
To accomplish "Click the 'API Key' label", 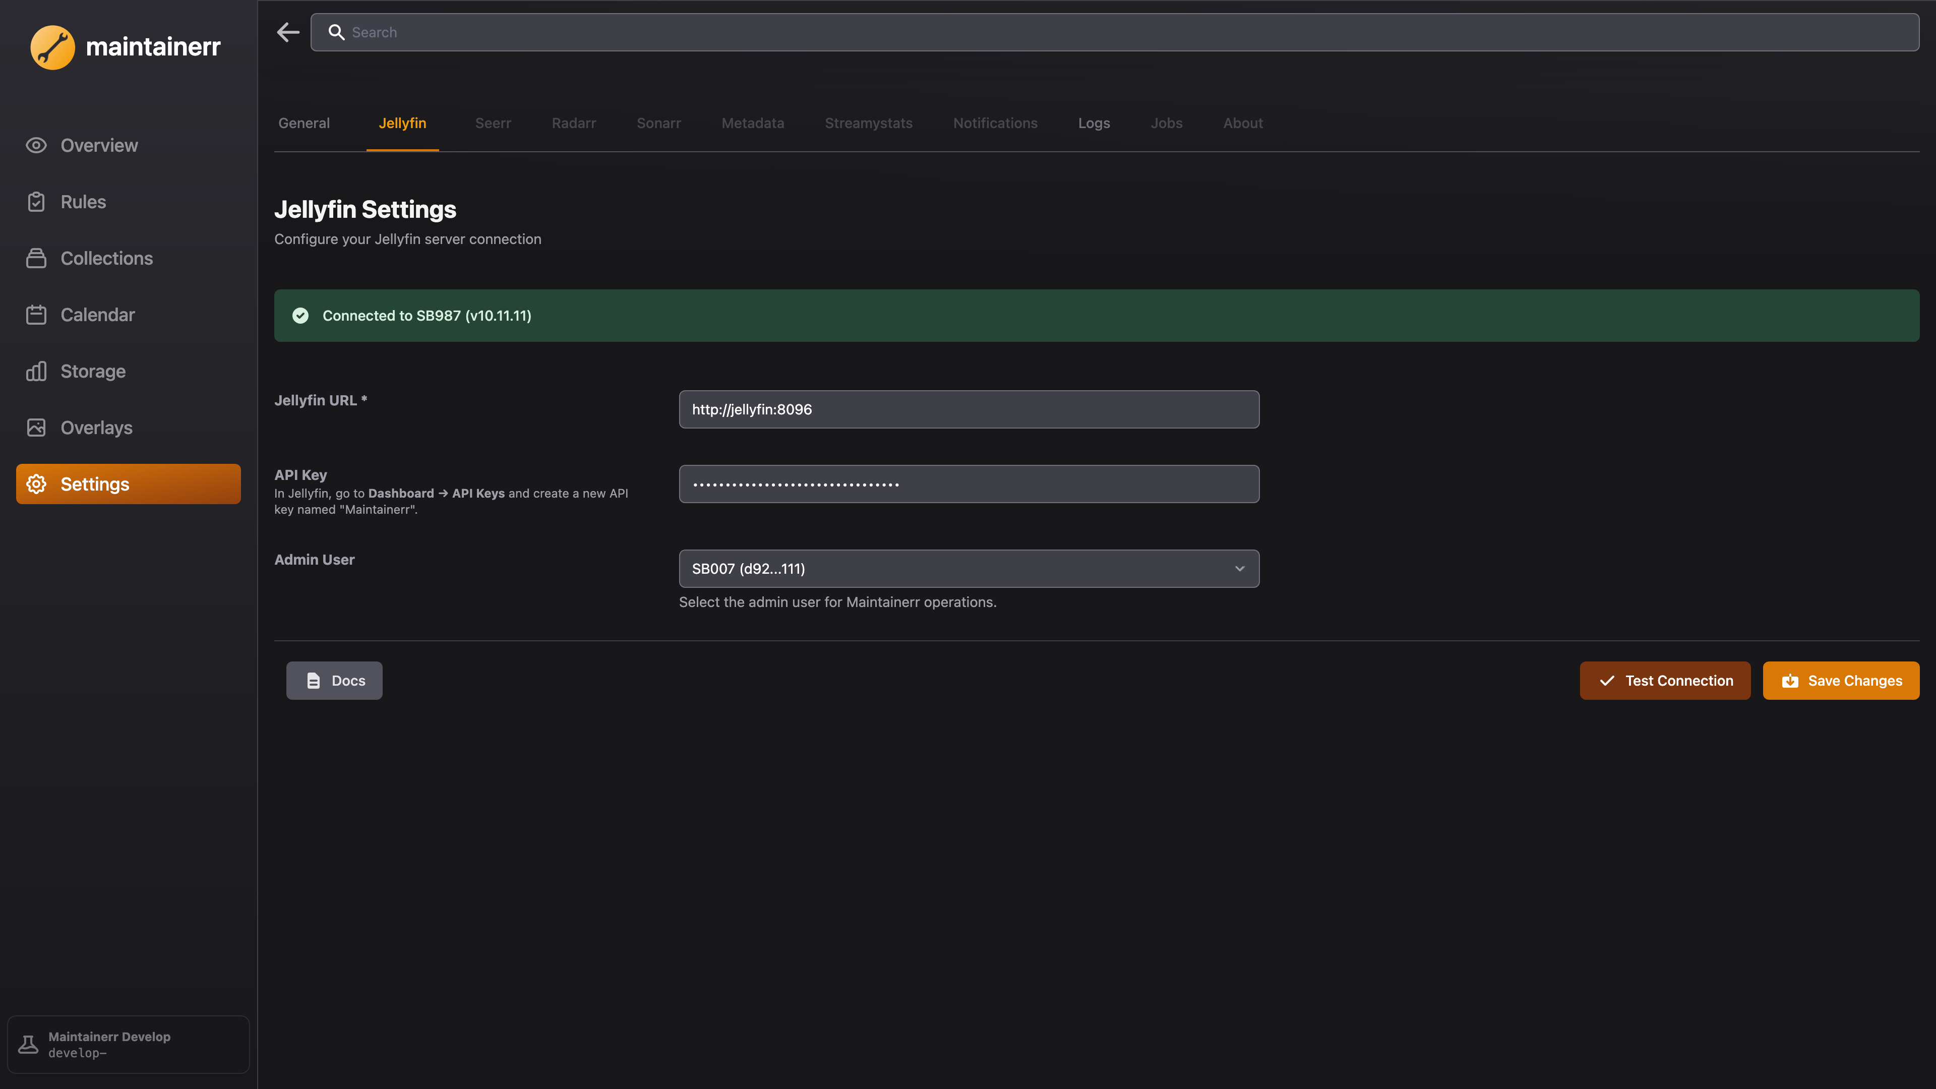I will tap(300, 475).
